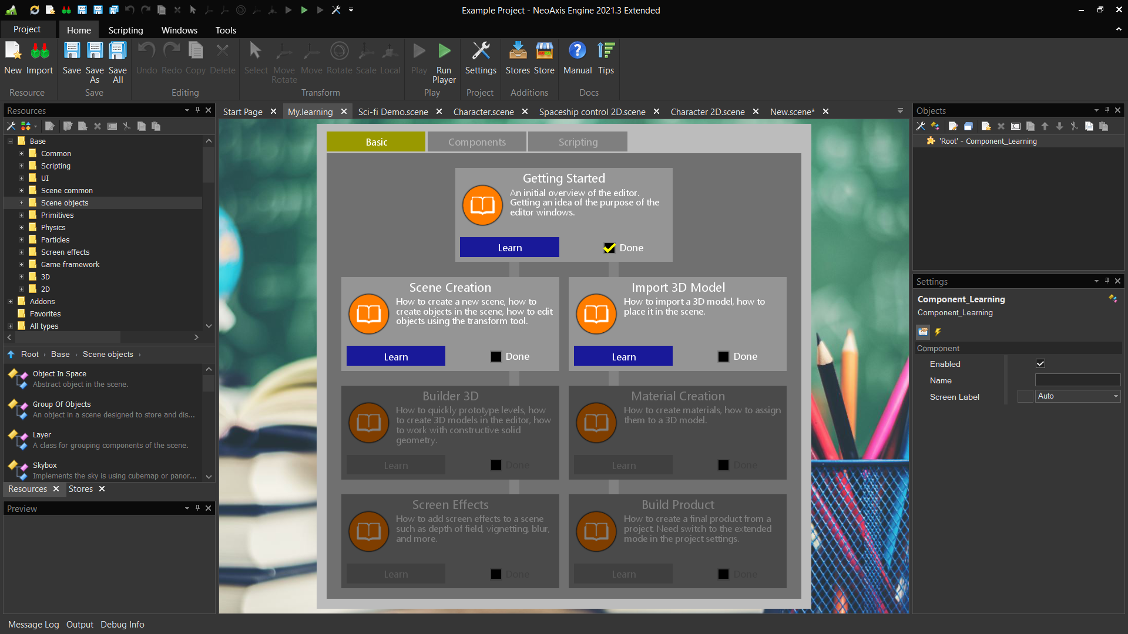Open the Sci-fi Demo.scene document tab

pos(392,112)
